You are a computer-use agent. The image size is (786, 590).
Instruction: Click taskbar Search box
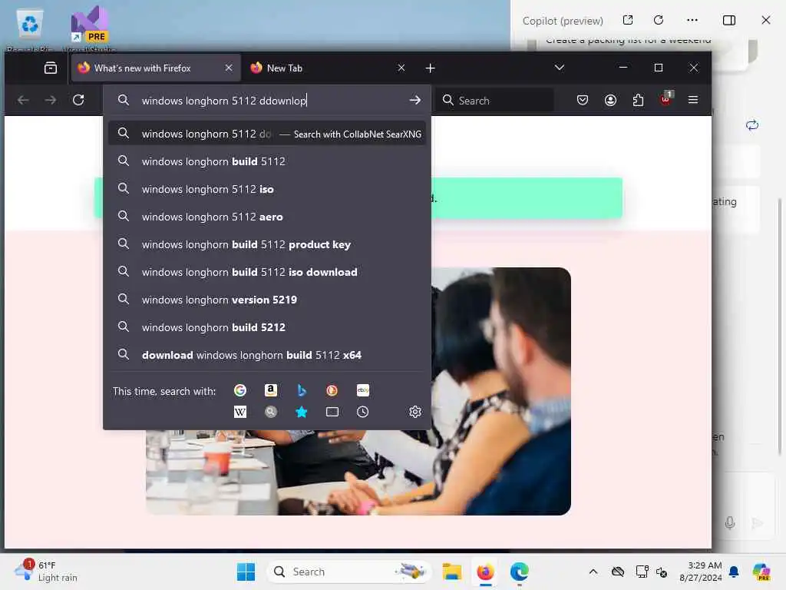coord(349,572)
